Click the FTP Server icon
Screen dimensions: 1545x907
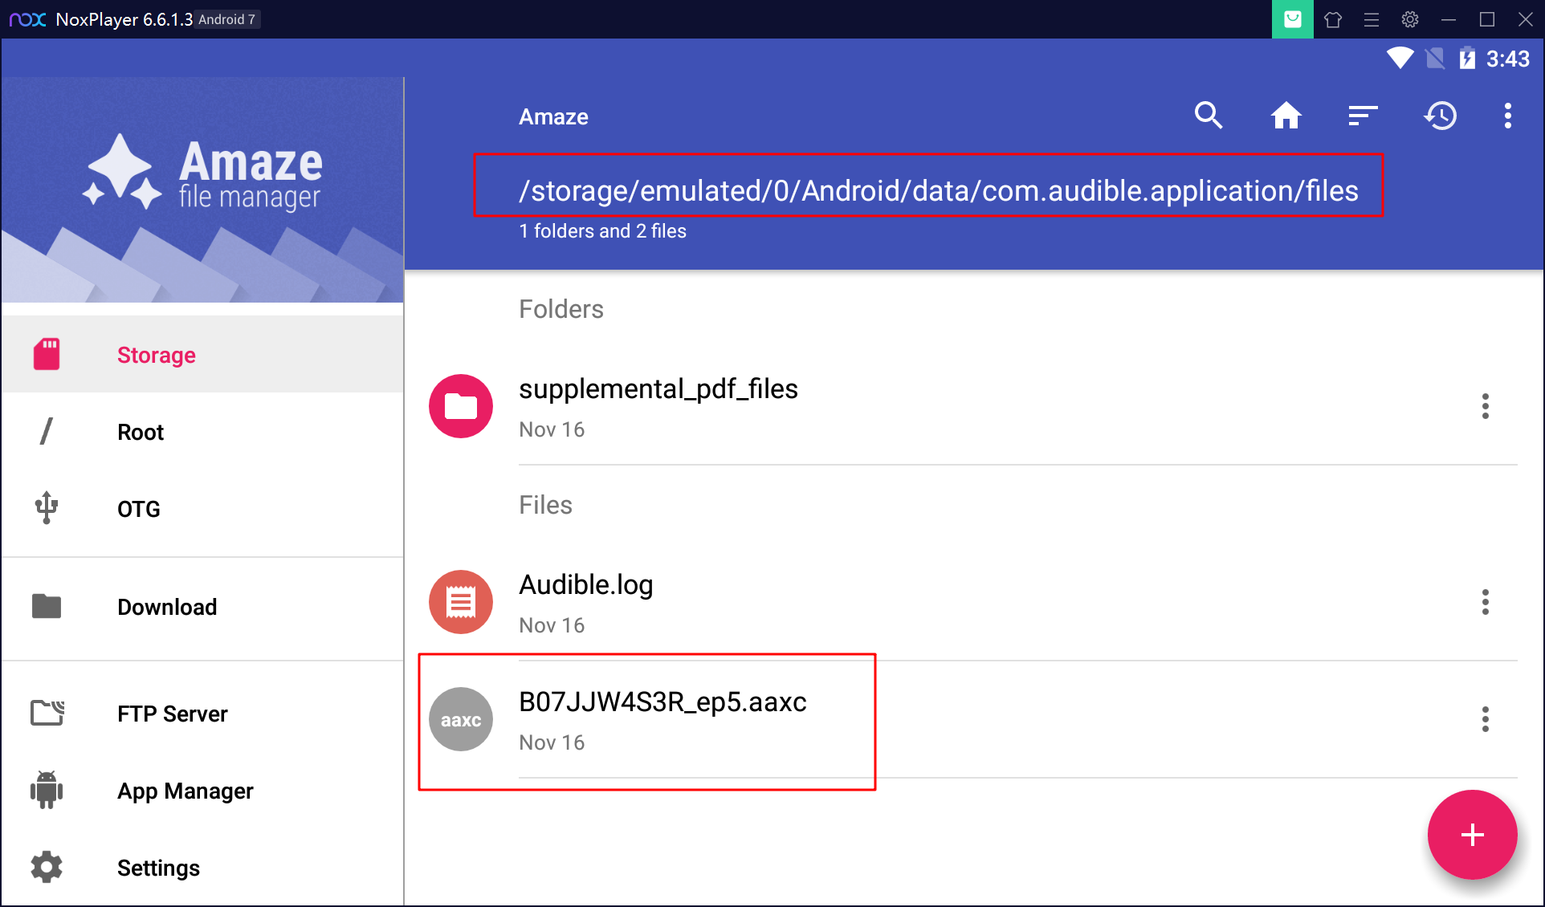tap(47, 713)
